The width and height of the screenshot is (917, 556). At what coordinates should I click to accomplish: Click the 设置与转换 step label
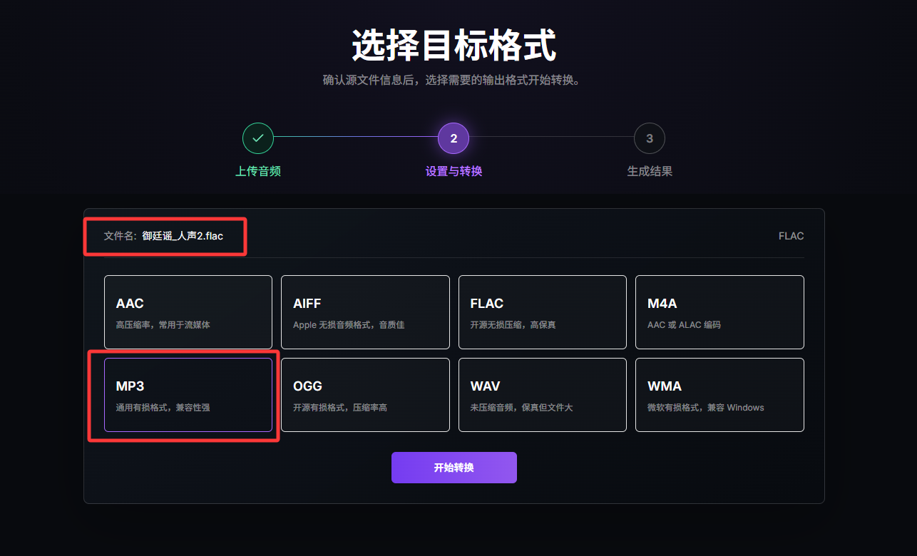(454, 171)
